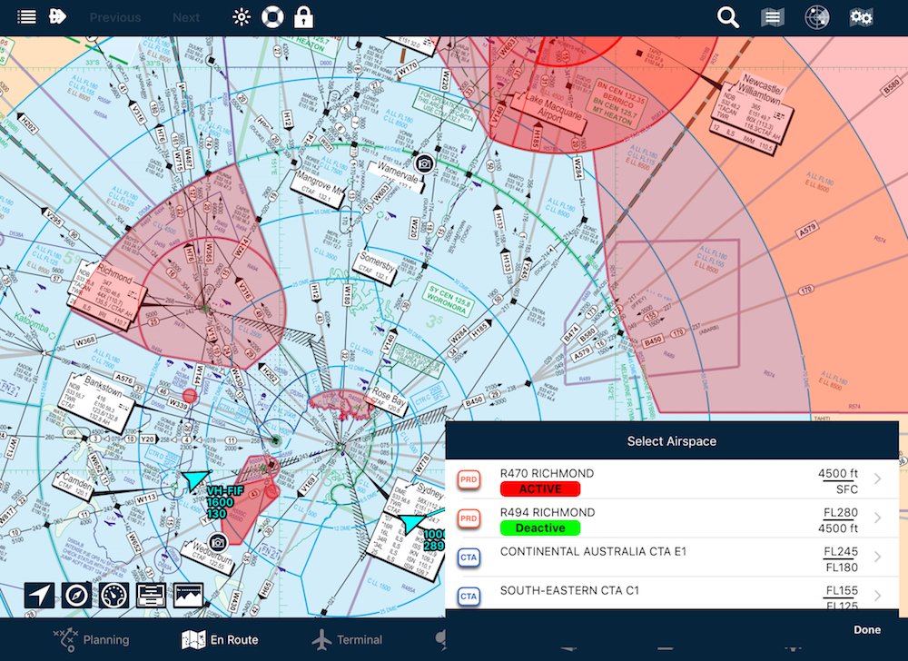Open the main list menu icon
Screen dimensions: 908x661
coord(26,16)
